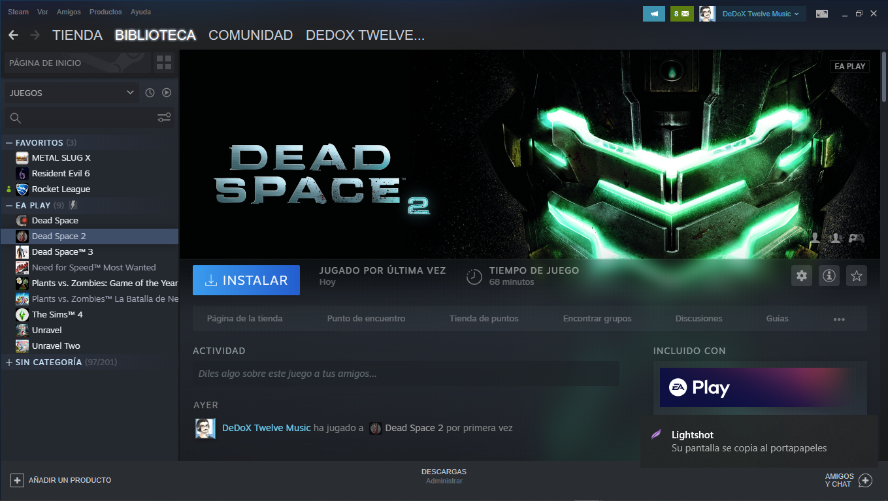The height and width of the screenshot is (501, 888).
Task: Expand the SIN CATEGORÍA section
Action: [x=9, y=362]
